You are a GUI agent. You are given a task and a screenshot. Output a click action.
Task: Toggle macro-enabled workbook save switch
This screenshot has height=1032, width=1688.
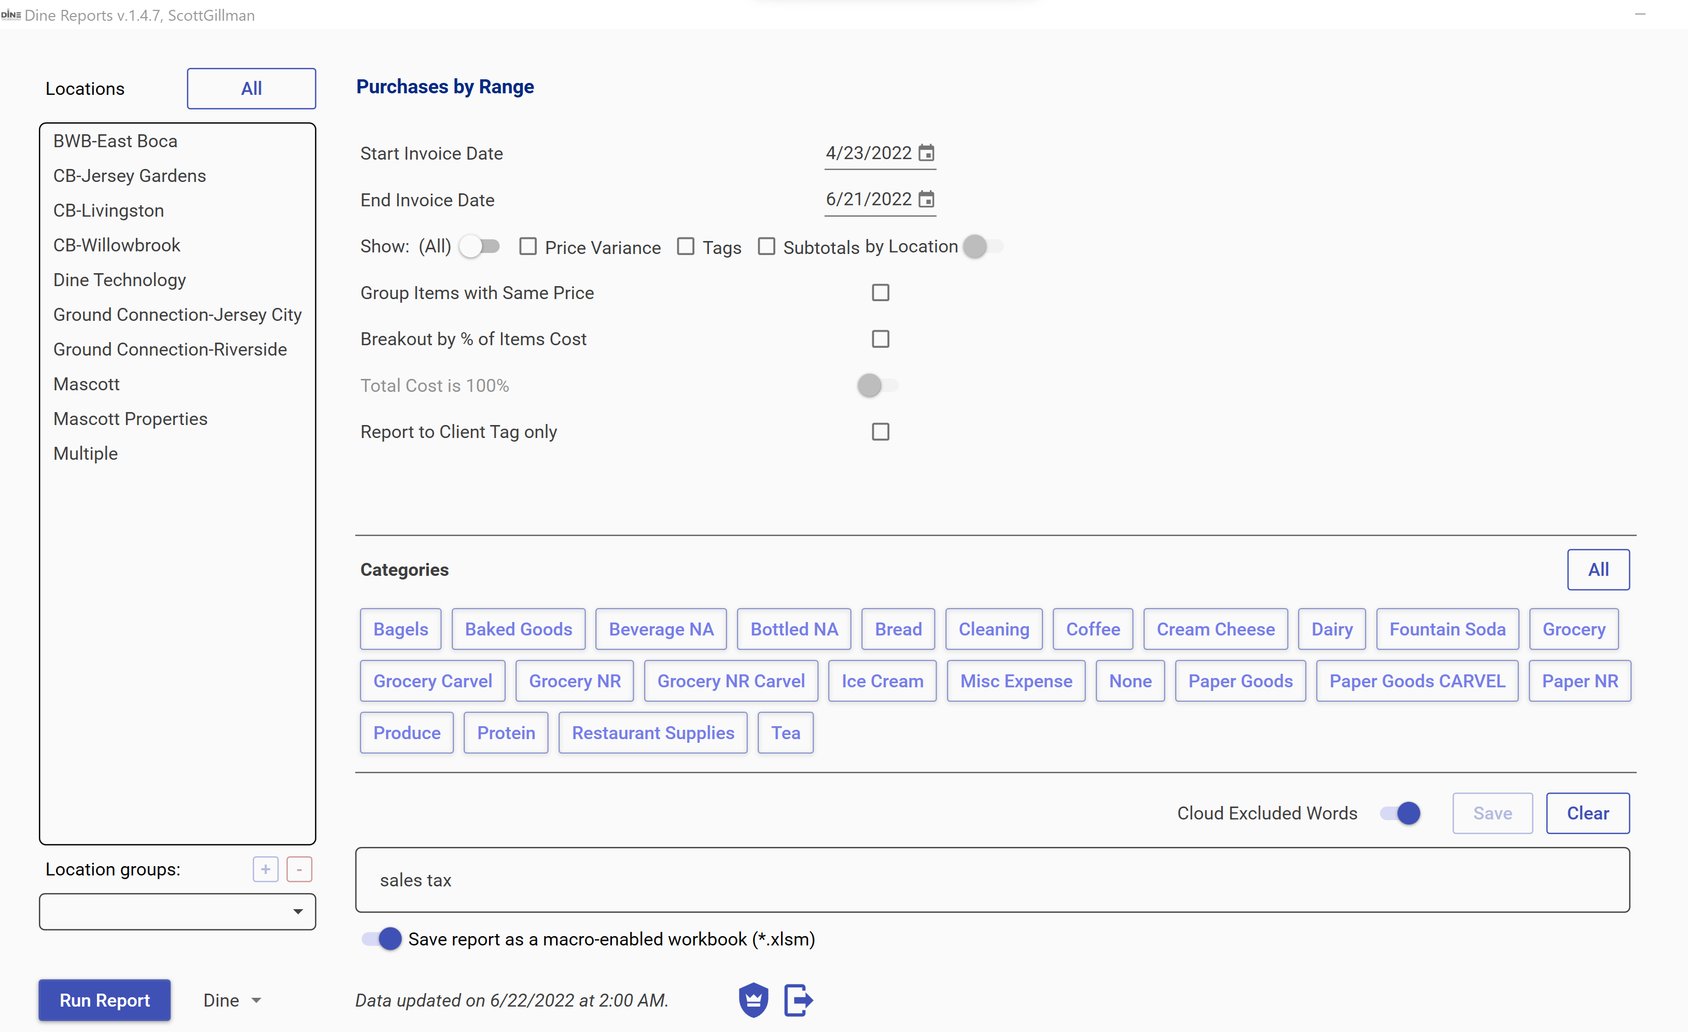(x=382, y=939)
